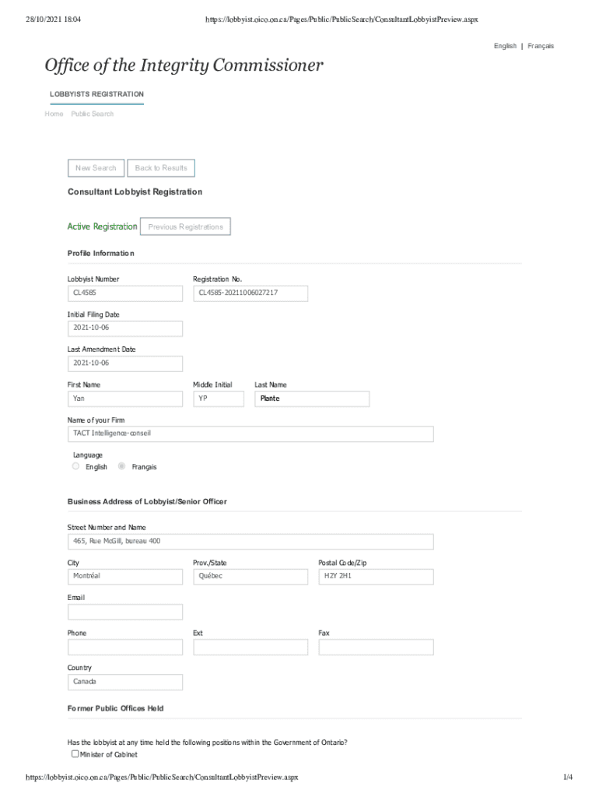Image resolution: width=599 pixels, height=797 pixels.
Task: Select the Français language radio button
Action: pos(121,465)
